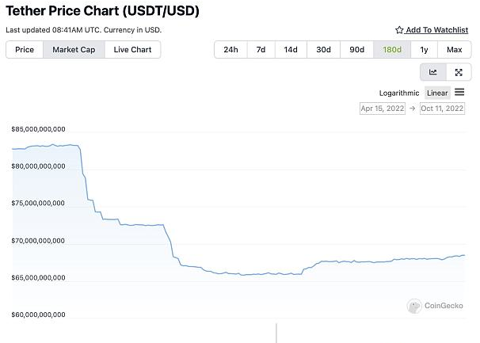
Task: Select the Max time range
Action: pyautogui.click(x=455, y=50)
